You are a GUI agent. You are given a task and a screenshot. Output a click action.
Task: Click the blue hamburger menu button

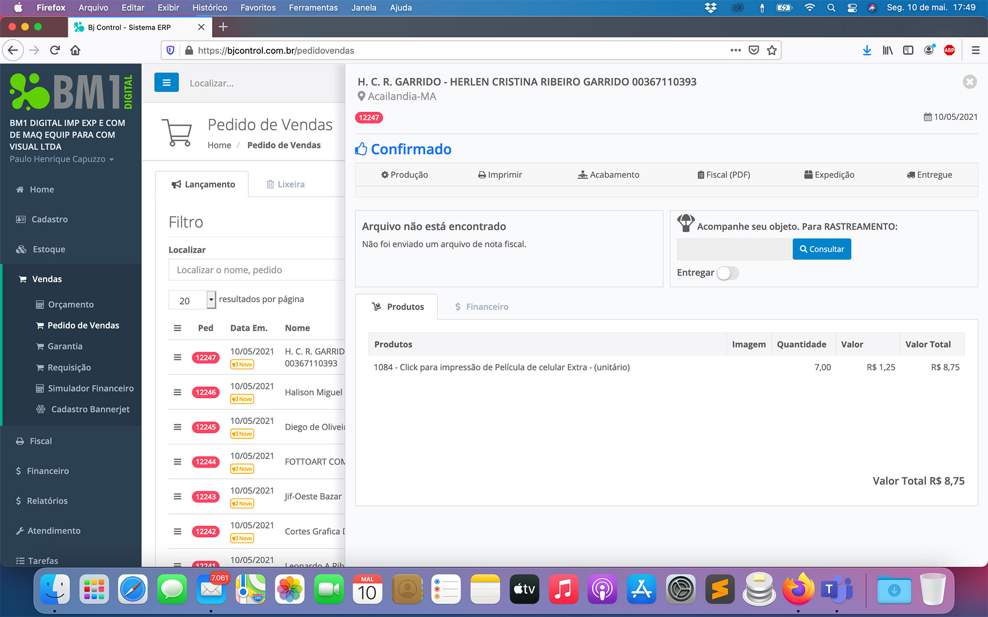pyautogui.click(x=166, y=82)
